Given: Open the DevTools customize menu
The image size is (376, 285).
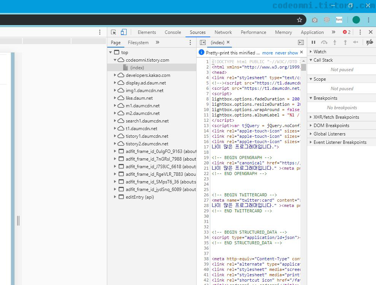Looking at the screenshot, I should 360,32.
